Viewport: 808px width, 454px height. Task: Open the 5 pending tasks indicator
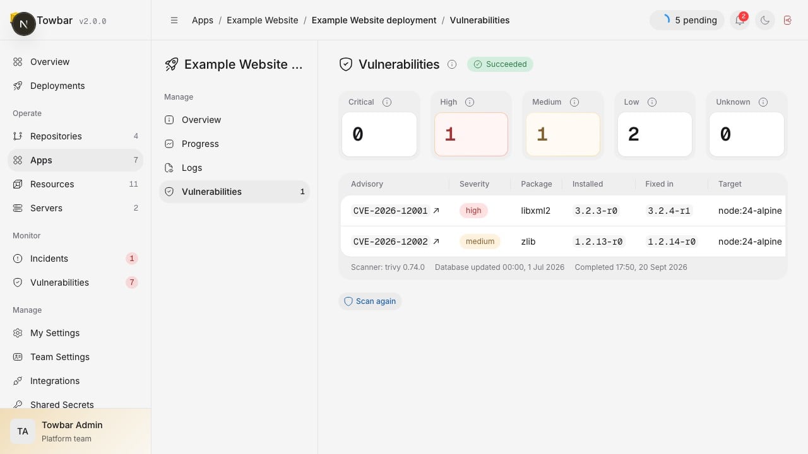click(x=687, y=20)
